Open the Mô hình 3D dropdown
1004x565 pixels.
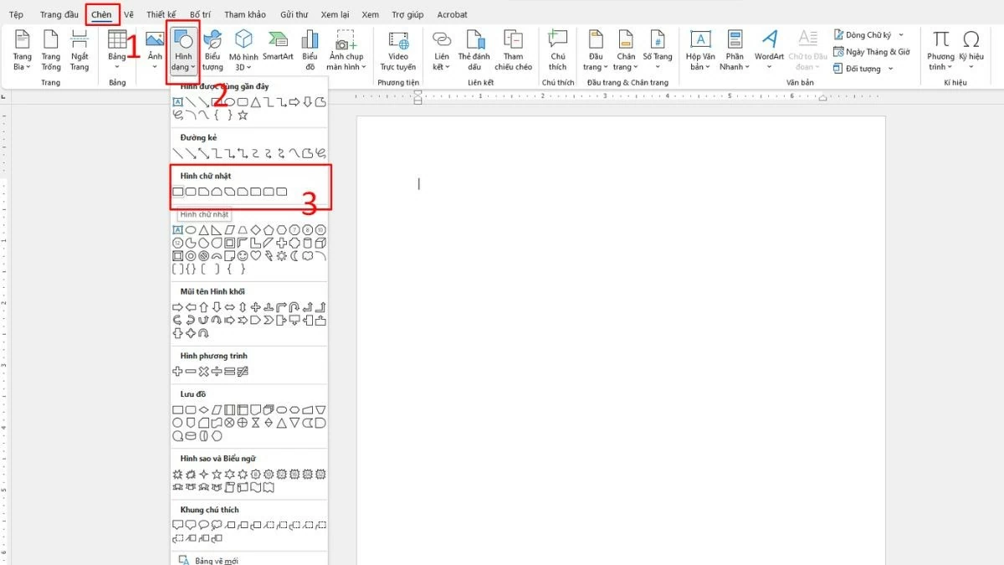pyautogui.click(x=243, y=50)
